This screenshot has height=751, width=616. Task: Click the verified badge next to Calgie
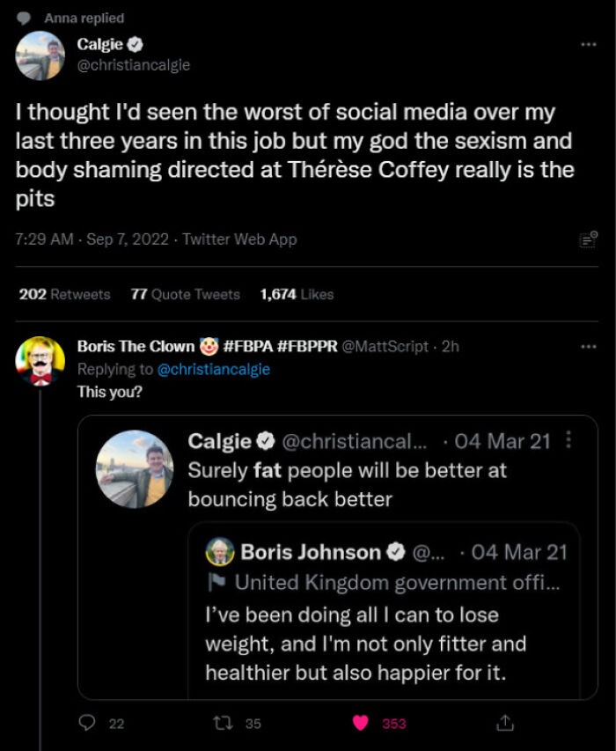[136, 44]
